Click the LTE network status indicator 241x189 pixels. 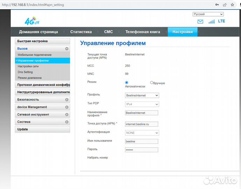tap(221, 21)
